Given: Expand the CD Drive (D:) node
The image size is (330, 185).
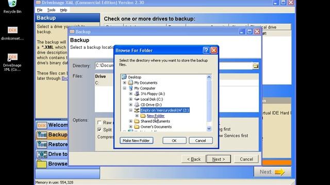Looking at the screenshot, I should click(x=130, y=104).
